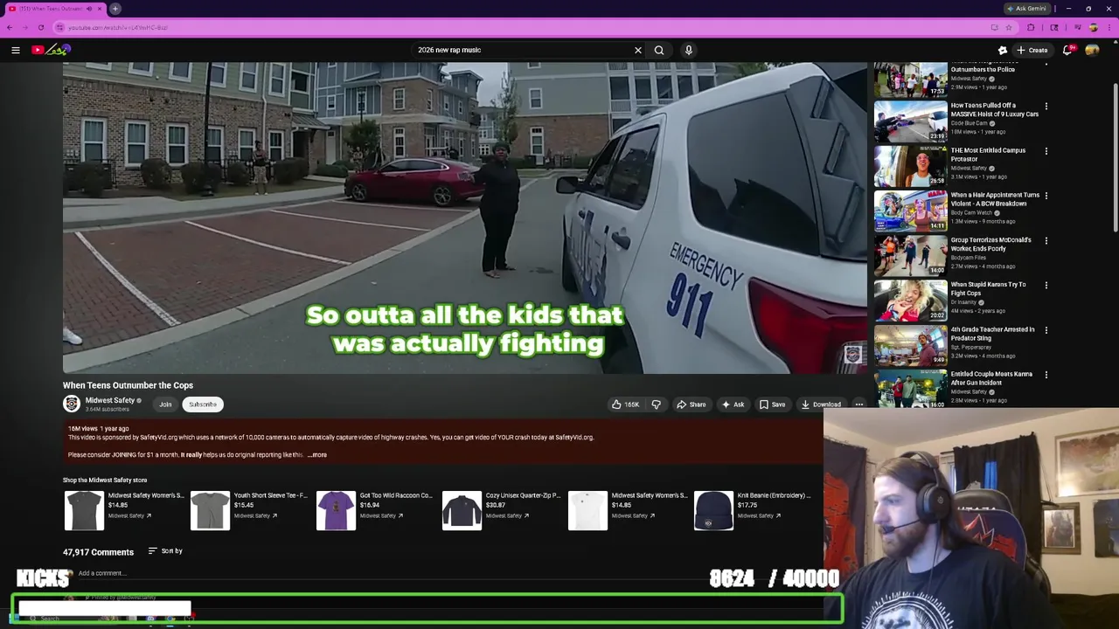Play THE Most Entitled Campus Protestor thumbnail
Screen dimensions: 1119x629
point(910,166)
